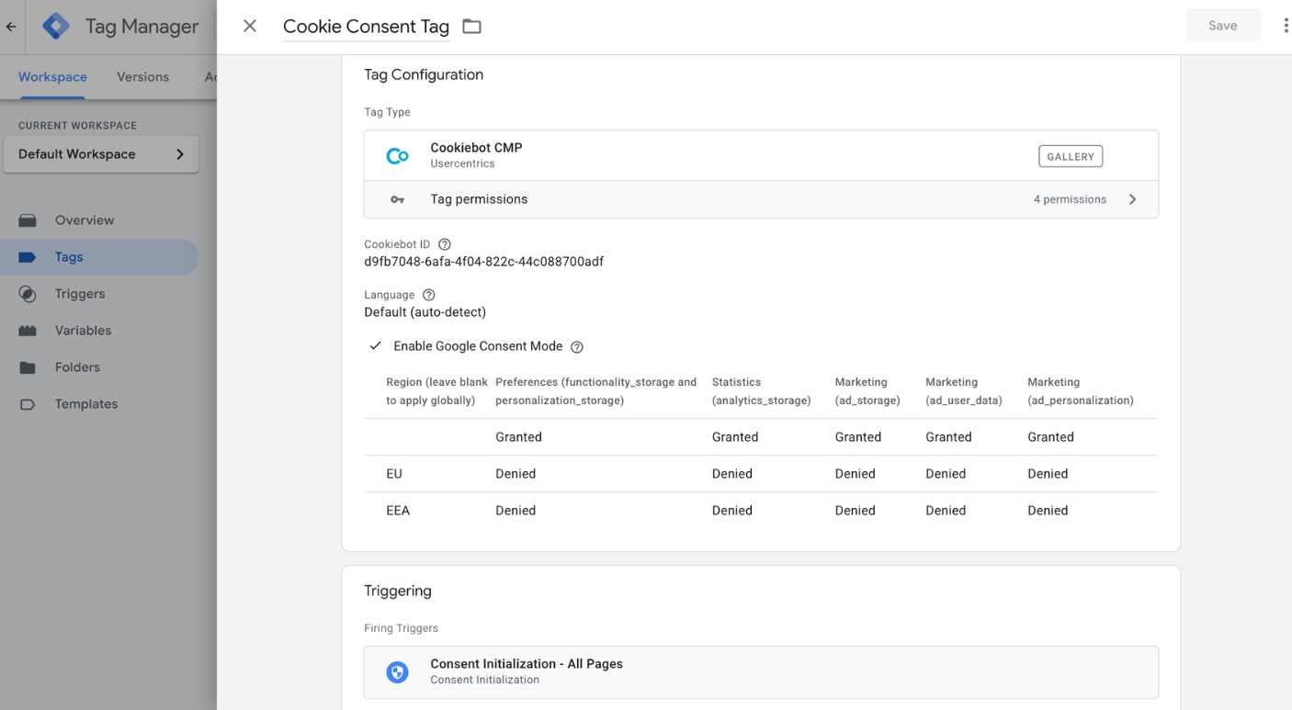Click the key icon for tag permissions
This screenshot has height=710, width=1292.
tap(397, 199)
